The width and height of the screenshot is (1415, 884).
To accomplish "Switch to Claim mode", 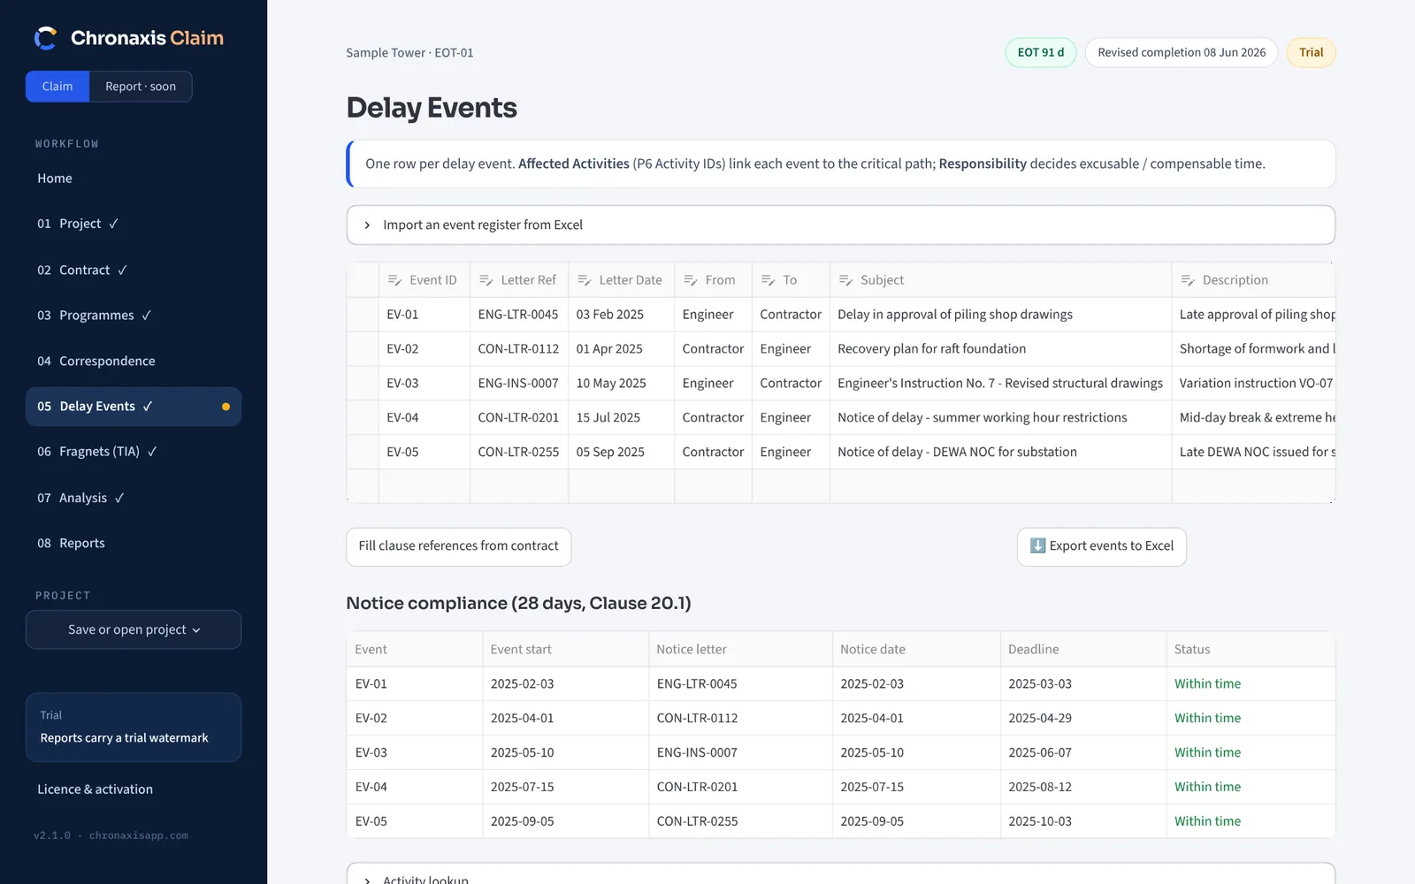I will pos(57,87).
